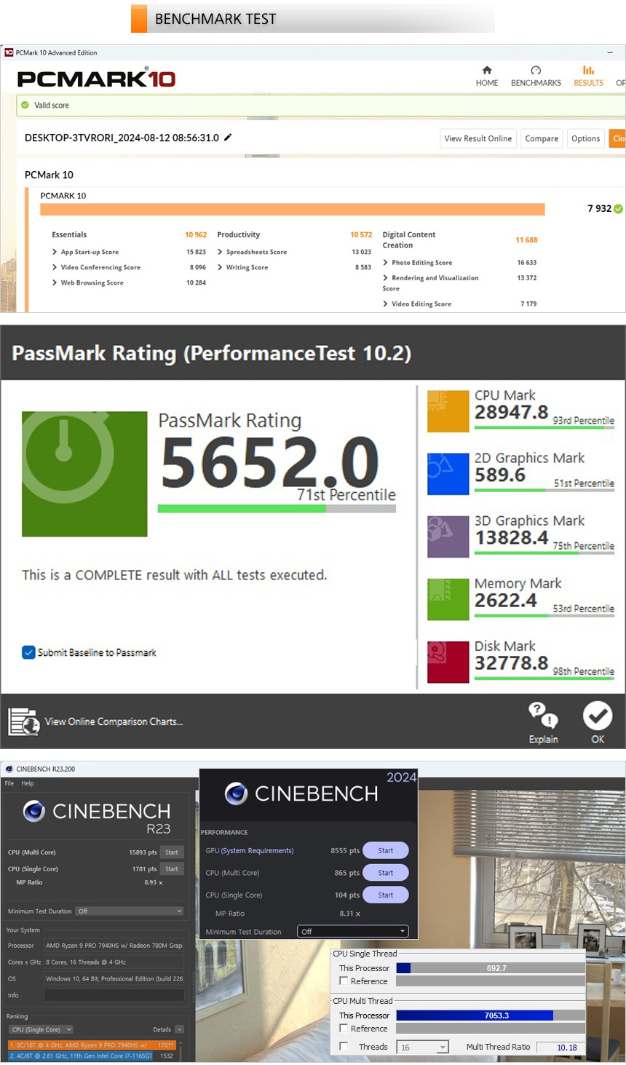This screenshot has height=1065, width=626.
Task: Click the View Online Comparison Charts icon
Action: pyautogui.click(x=23, y=721)
